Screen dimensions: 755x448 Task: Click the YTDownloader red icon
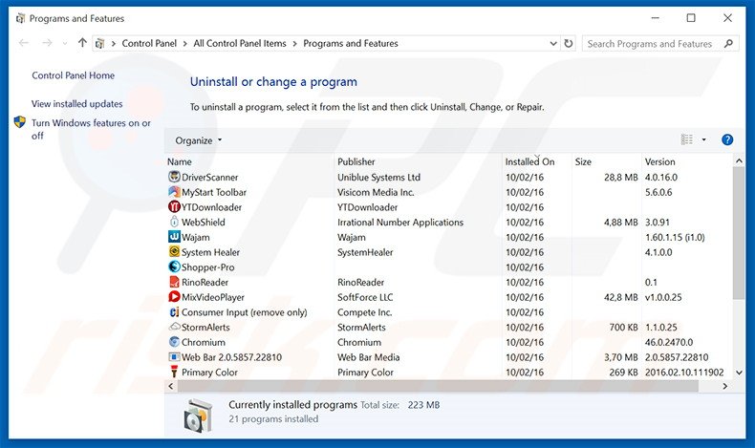coord(174,207)
